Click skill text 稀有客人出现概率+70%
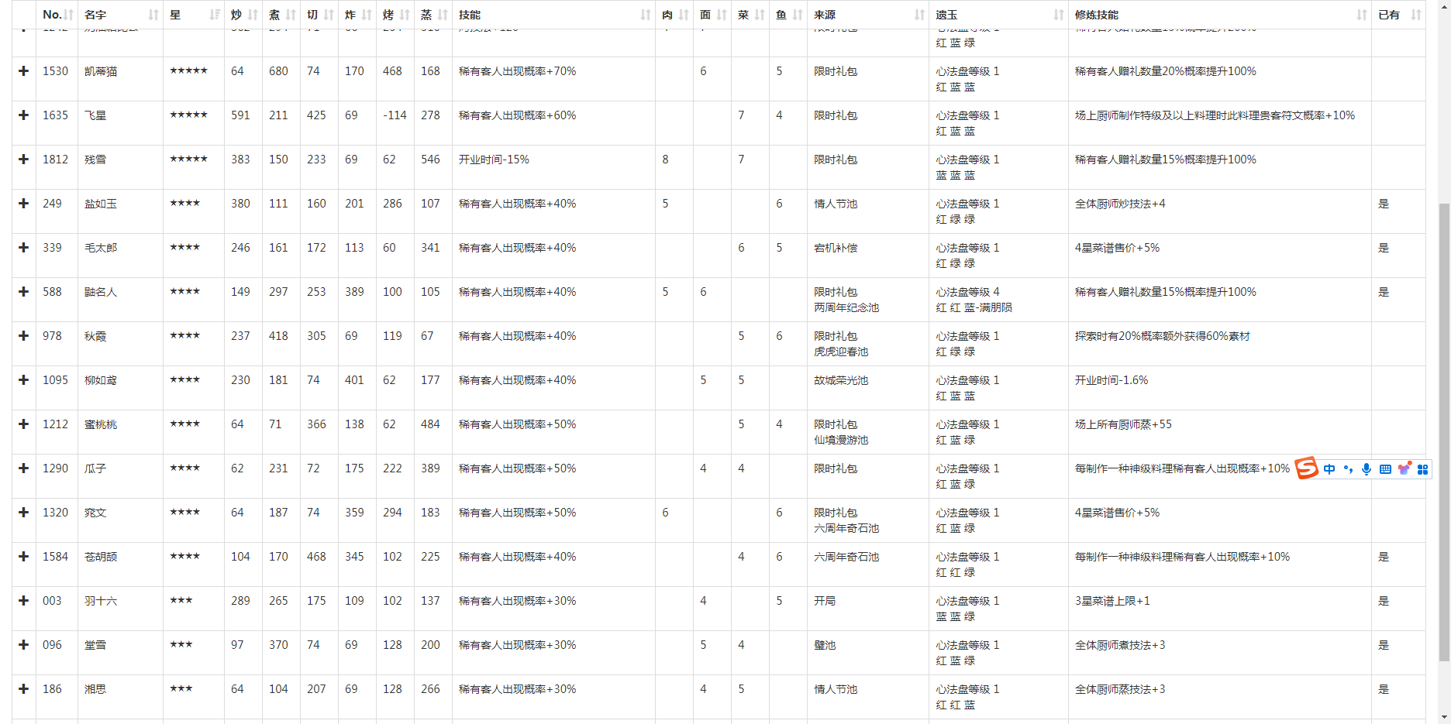 tap(518, 71)
